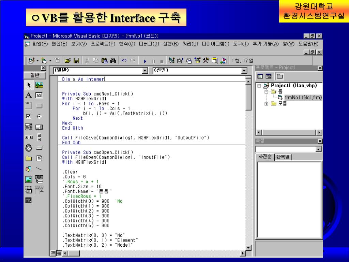Switch to Procedure View at bottom left
The width and height of the screenshot is (349, 262).
pos(53,253)
